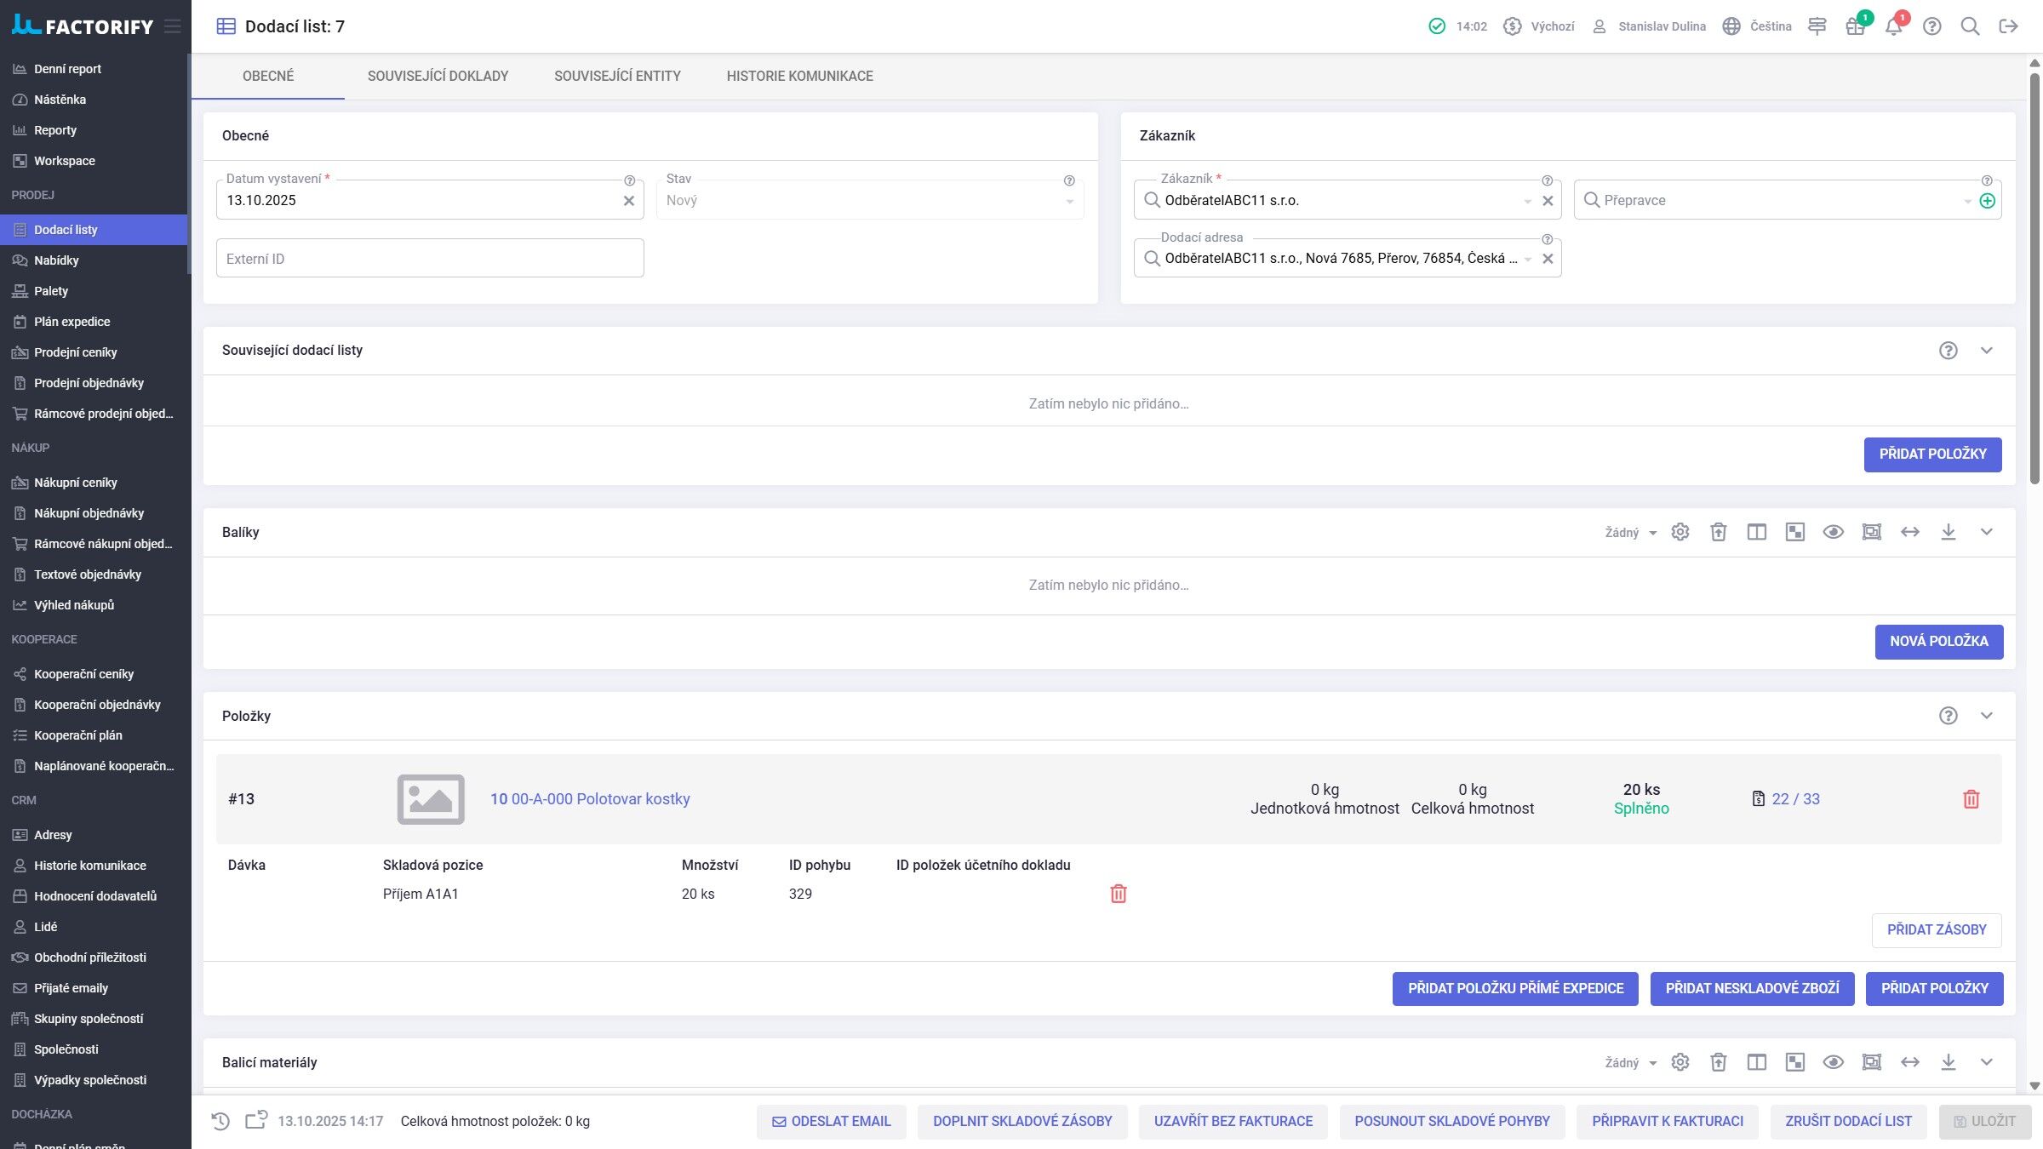The height and width of the screenshot is (1149, 2043).
Task: Add new carrier with green plus icon
Action: [x=1987, y=201]
